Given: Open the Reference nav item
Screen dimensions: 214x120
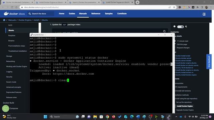Looking at the screenshot, I should tap(96, 14).
